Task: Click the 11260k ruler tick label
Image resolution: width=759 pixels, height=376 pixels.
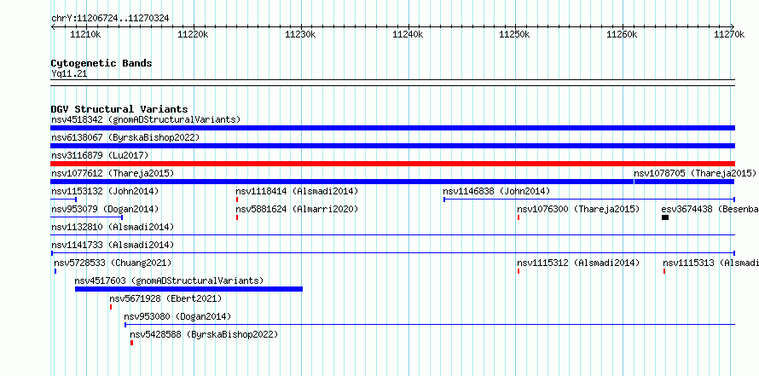Action: [x=622, y=34]
